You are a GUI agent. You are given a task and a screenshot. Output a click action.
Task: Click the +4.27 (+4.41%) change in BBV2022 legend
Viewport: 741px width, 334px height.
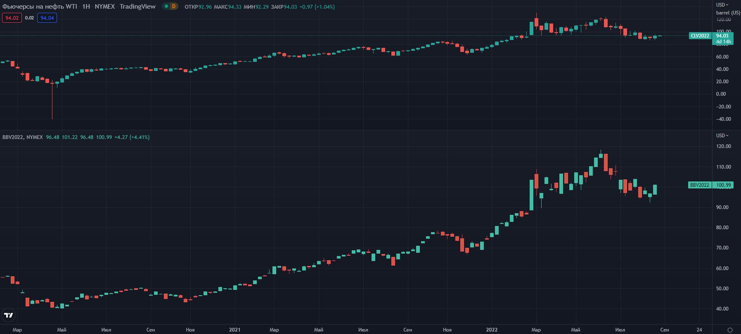click(x=132, y=137)
